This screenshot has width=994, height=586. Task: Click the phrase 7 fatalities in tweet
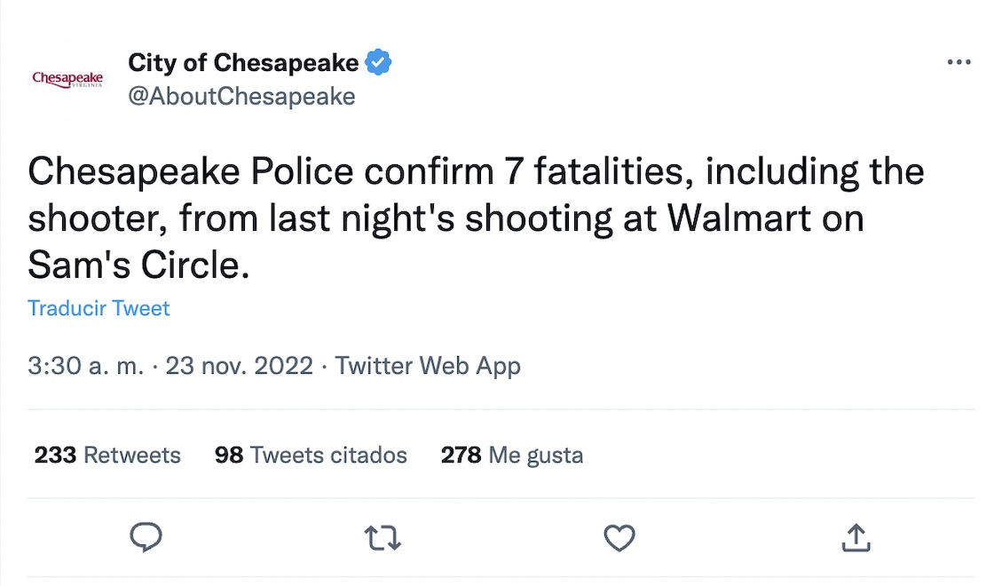point(595,171)
